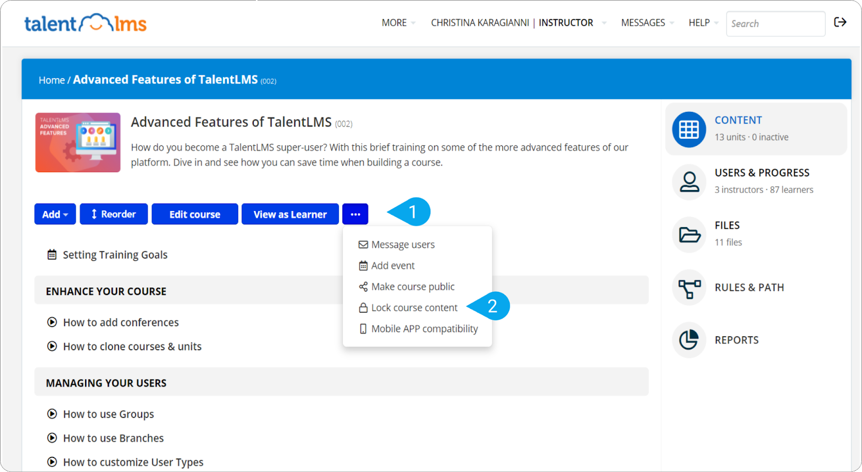The height and width of the screenshot is (472, 862).
Task: Choose Make course public
Action: point(407,286)
